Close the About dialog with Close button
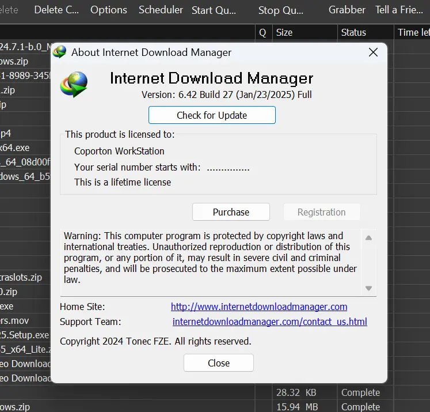Screen dimensions: 430x412 [x=219, y=363]
